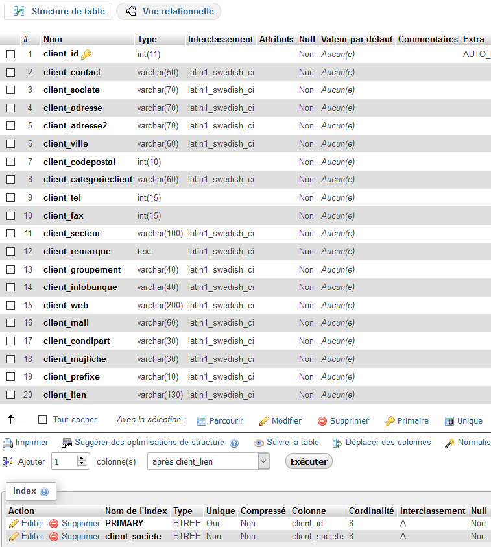Click the Unique index icon
491x547 pixels.
click(449, 421)
